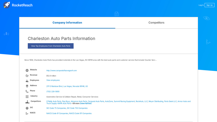Click the RocketReach brand name text

(x=22, y=5)
